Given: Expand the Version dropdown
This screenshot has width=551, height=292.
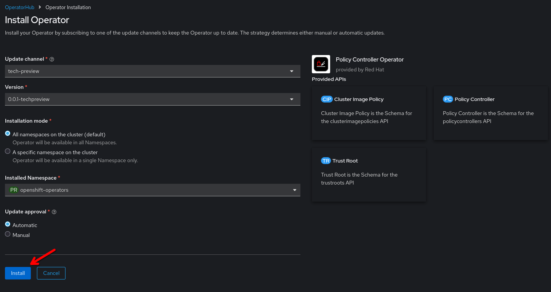Looking at the screenshot, I should [152, 99].
